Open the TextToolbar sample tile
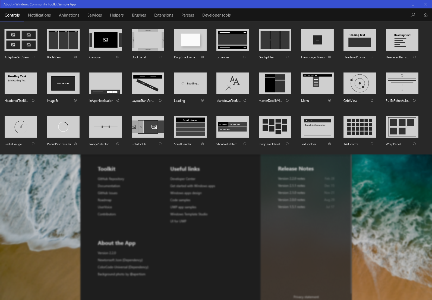This screenshot has height=300, width=432. 317,127
